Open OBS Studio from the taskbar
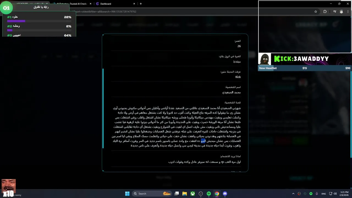This screenshot has width=352, height=198. pyautogui.click(x=201, y=194)
